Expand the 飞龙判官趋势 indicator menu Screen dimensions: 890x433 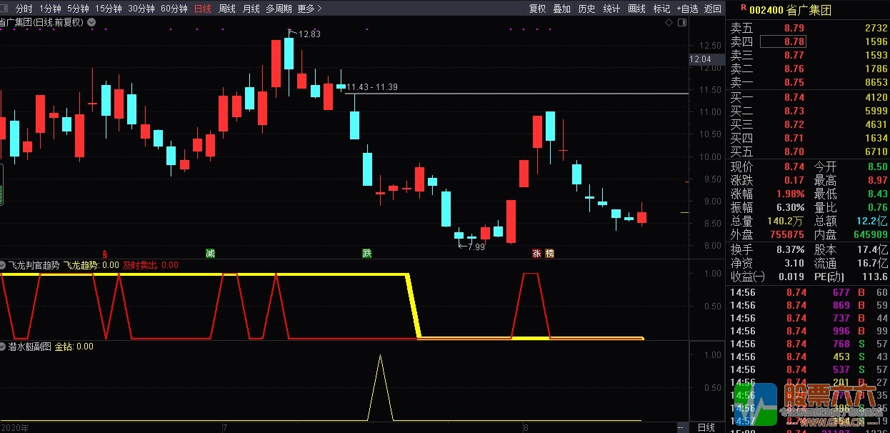coord(4,265)
